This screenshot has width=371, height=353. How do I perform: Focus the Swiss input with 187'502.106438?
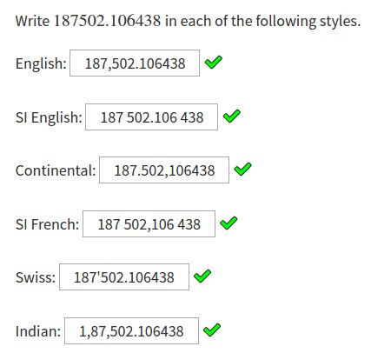[124, 277]
